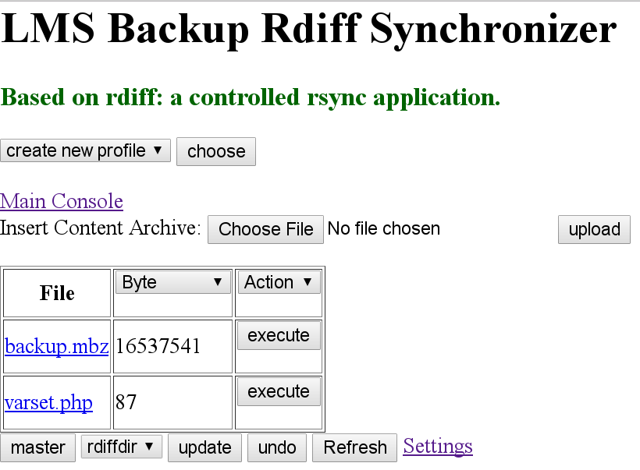The height and width of the screenshot is (470, 640).
Task: Click the undo button
Action: [277, 447]
